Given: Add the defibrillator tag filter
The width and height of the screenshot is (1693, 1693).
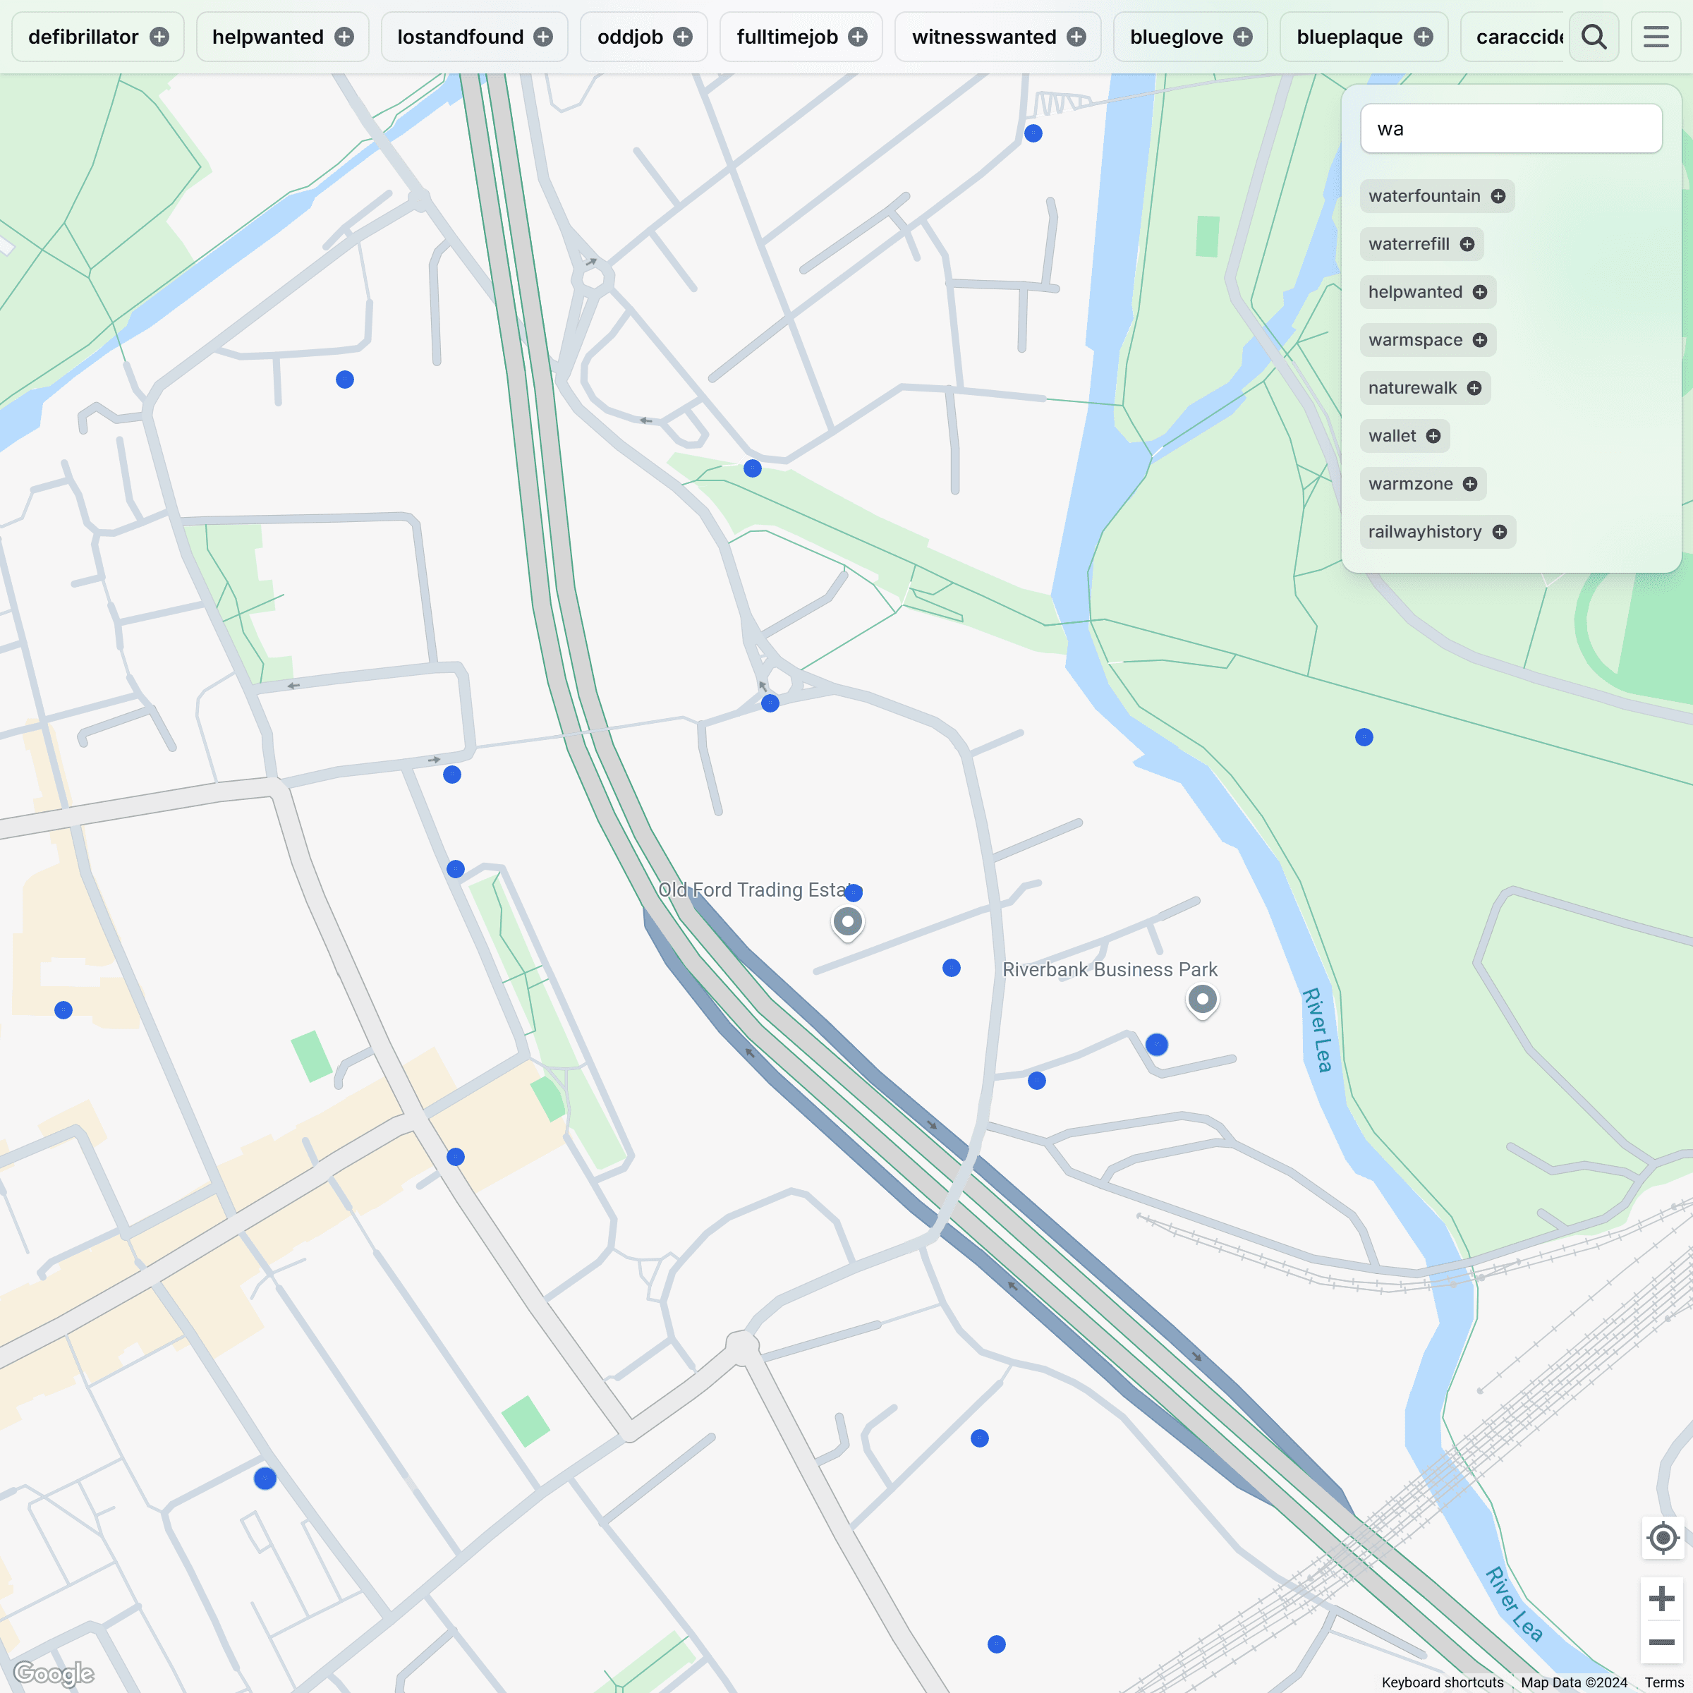Looking at the screenshot, I should [x=159, y=37].
